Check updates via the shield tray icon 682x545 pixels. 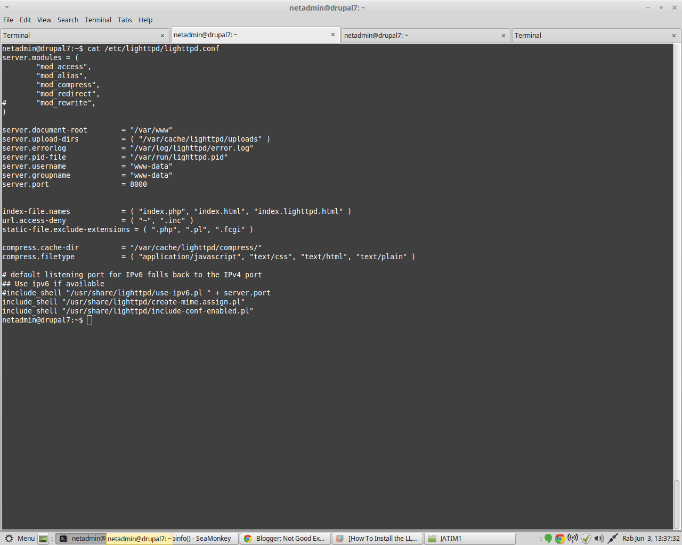point(586,538)
